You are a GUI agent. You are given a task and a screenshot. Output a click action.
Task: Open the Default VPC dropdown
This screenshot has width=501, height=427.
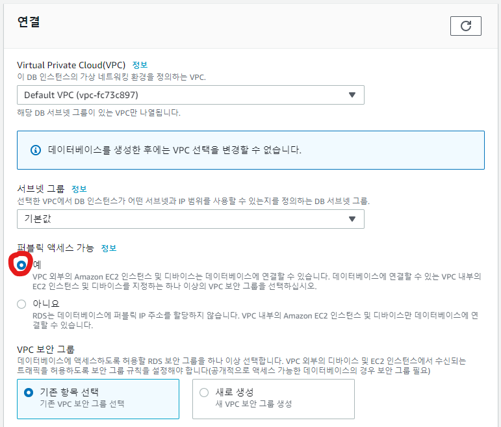click(x=190, y=95)
